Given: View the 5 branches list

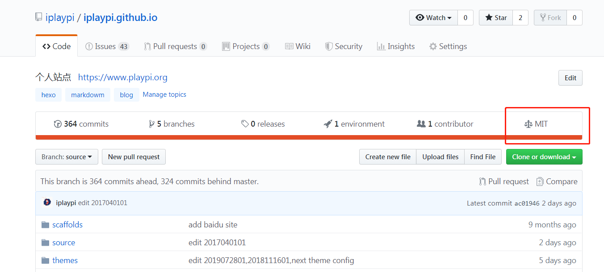Looking at the screenshot, I should 172,124.
